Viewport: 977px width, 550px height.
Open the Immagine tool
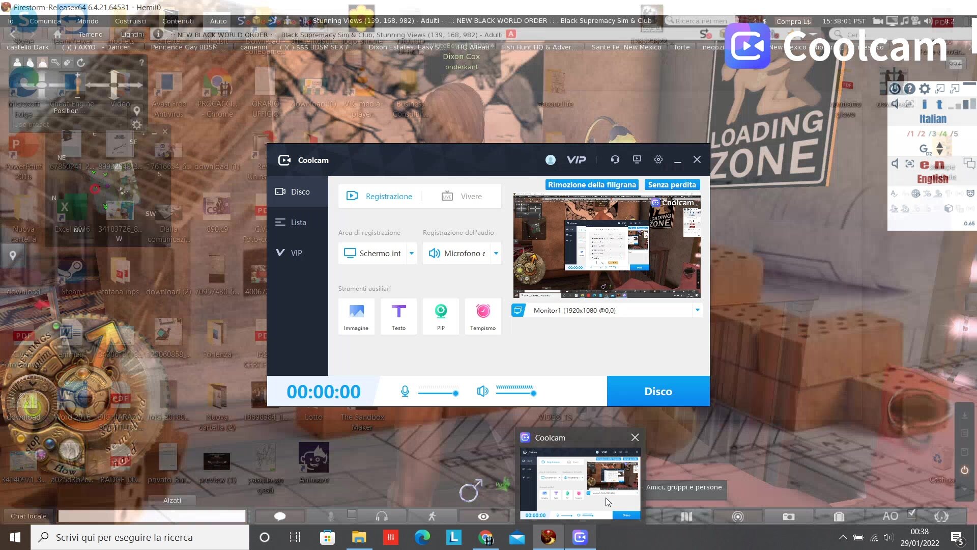click(x=356, y=316)
